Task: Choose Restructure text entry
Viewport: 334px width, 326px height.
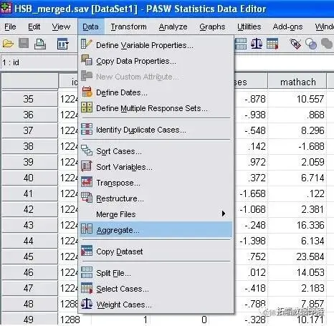Action: pyautogui.click(x=120, y=198)
